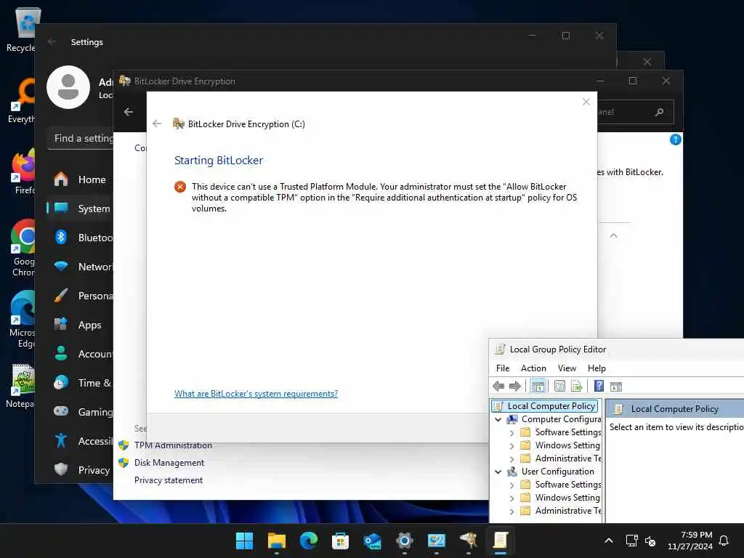Select Accounts in Settings sidebar
This screenshot has height=558, width=744.
(80, 354)
